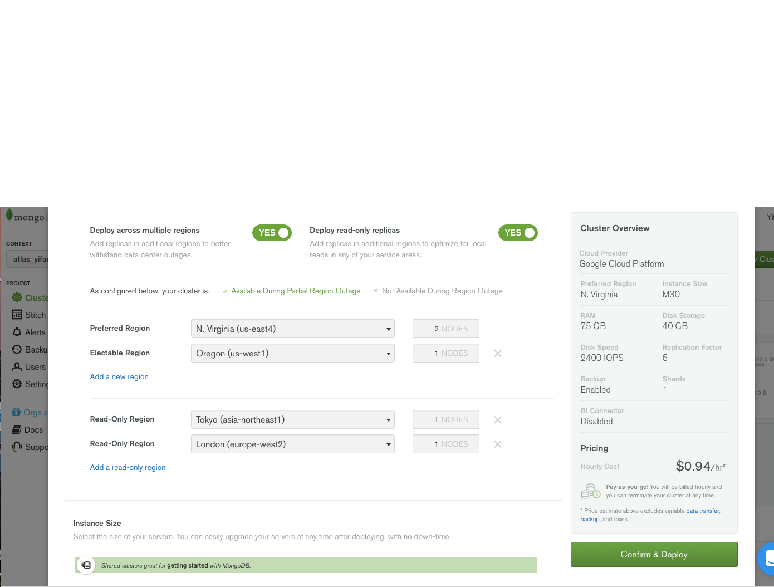The height and width of the screenshot is (587, 774).
Task: Open the chat support bubble
Action: coord(767,558)
